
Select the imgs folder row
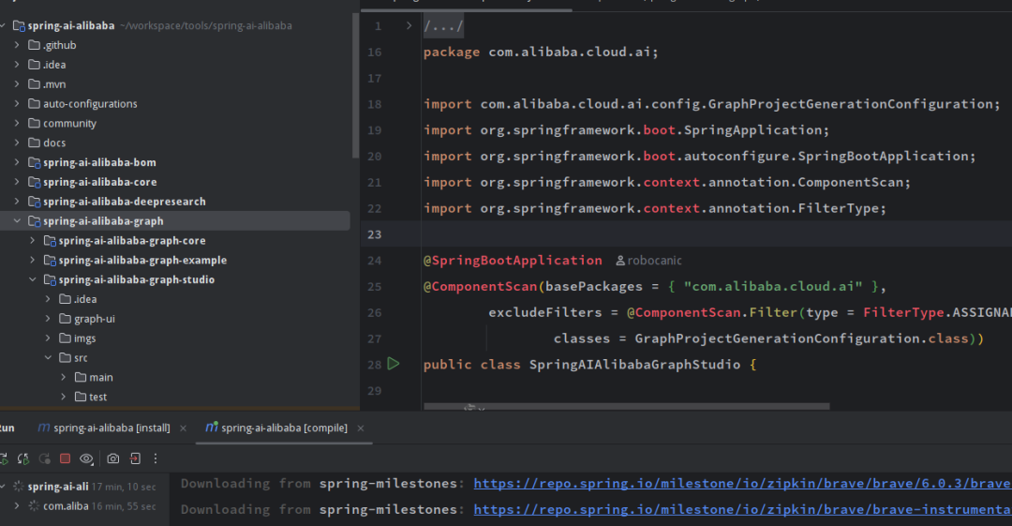[175, 338]
